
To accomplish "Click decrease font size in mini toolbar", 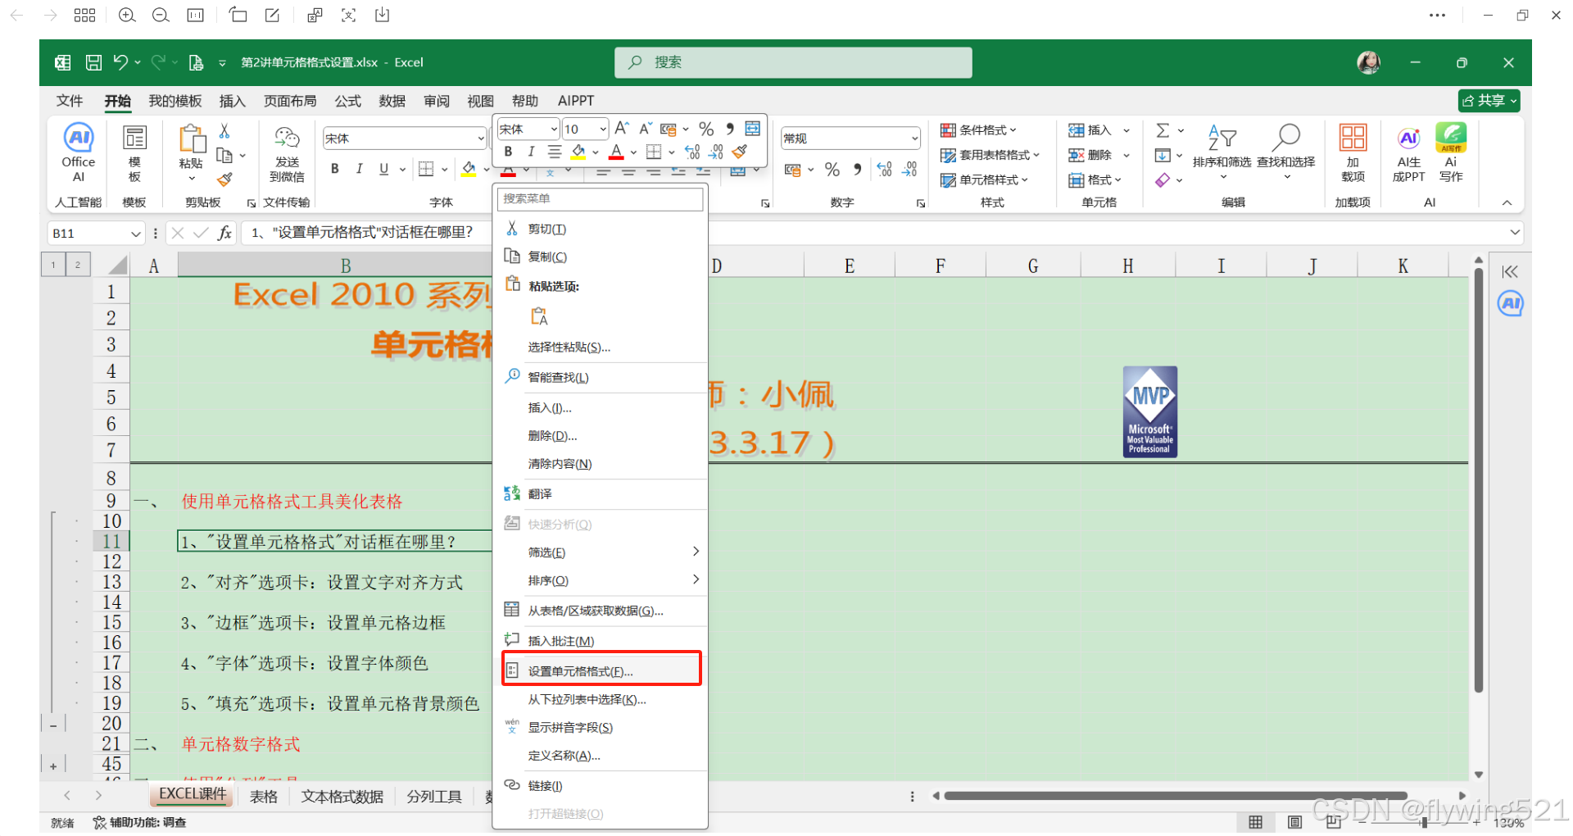I will [646, 129].
